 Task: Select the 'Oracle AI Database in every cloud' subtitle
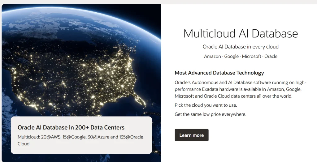coord(241,47)
